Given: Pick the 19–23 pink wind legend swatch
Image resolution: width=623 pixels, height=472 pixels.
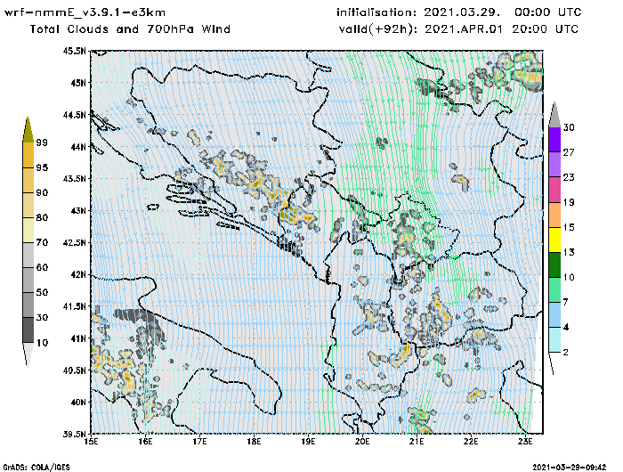Looking at the screenshot, I should click(554, 190).
